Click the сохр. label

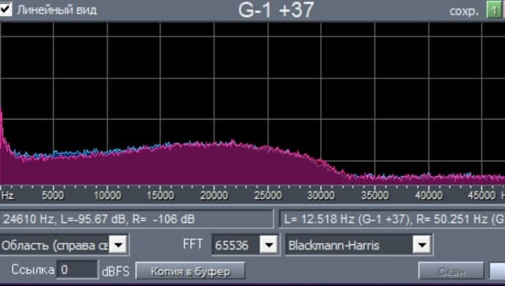[463, 11]
